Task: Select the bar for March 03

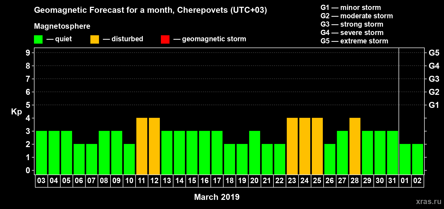Action: (x=42, y=153)
